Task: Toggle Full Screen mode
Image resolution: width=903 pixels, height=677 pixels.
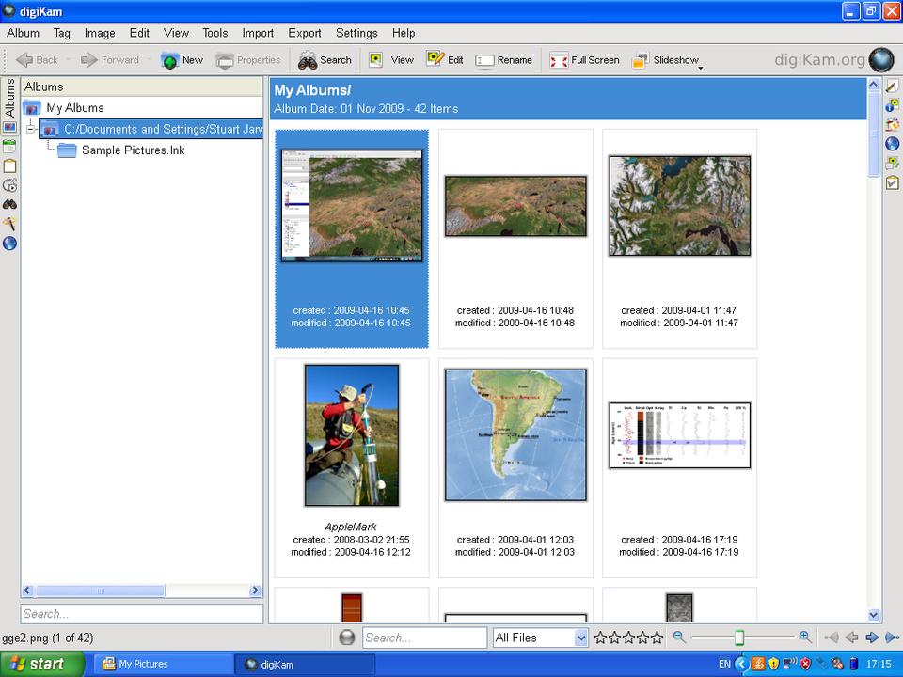Action: (584, 60)
